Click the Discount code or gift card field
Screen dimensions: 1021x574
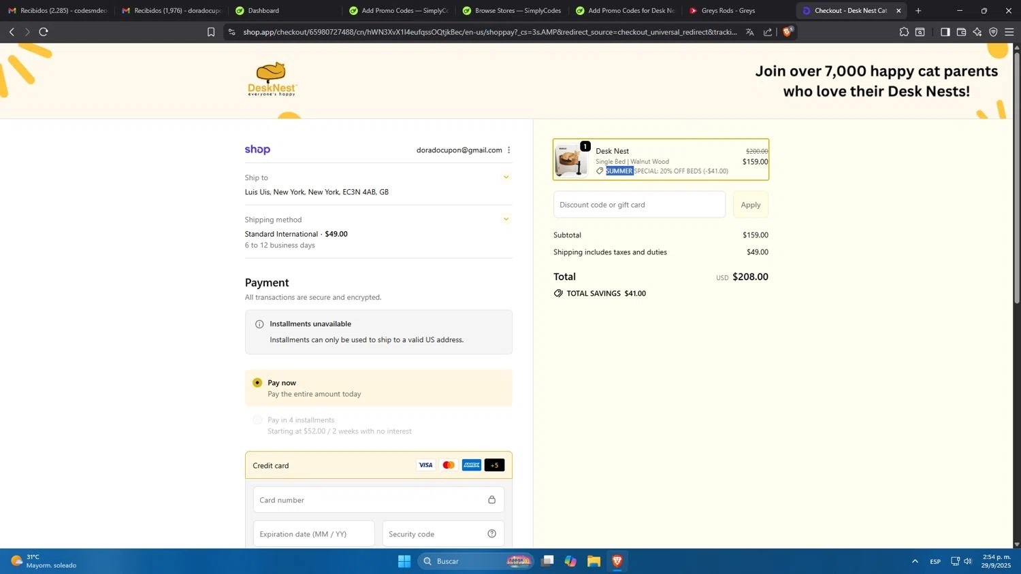[x=639, y=205]
